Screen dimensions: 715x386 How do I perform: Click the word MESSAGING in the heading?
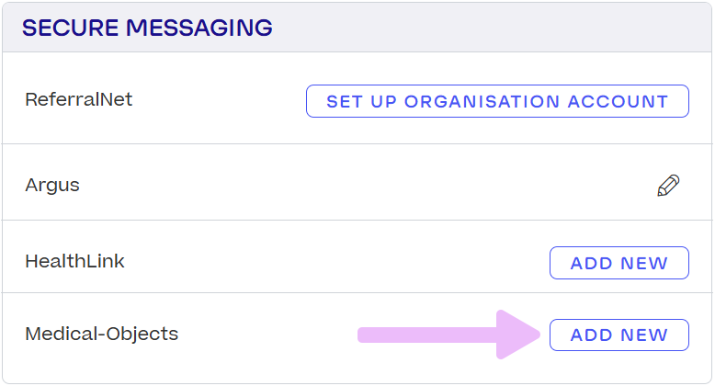coord(199,28)
